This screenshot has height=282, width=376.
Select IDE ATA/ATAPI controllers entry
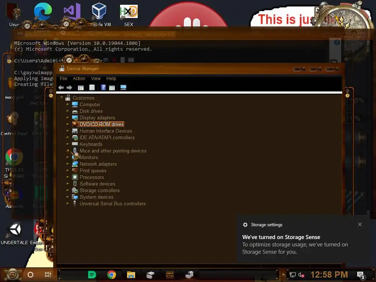click(x=107, y=137)
